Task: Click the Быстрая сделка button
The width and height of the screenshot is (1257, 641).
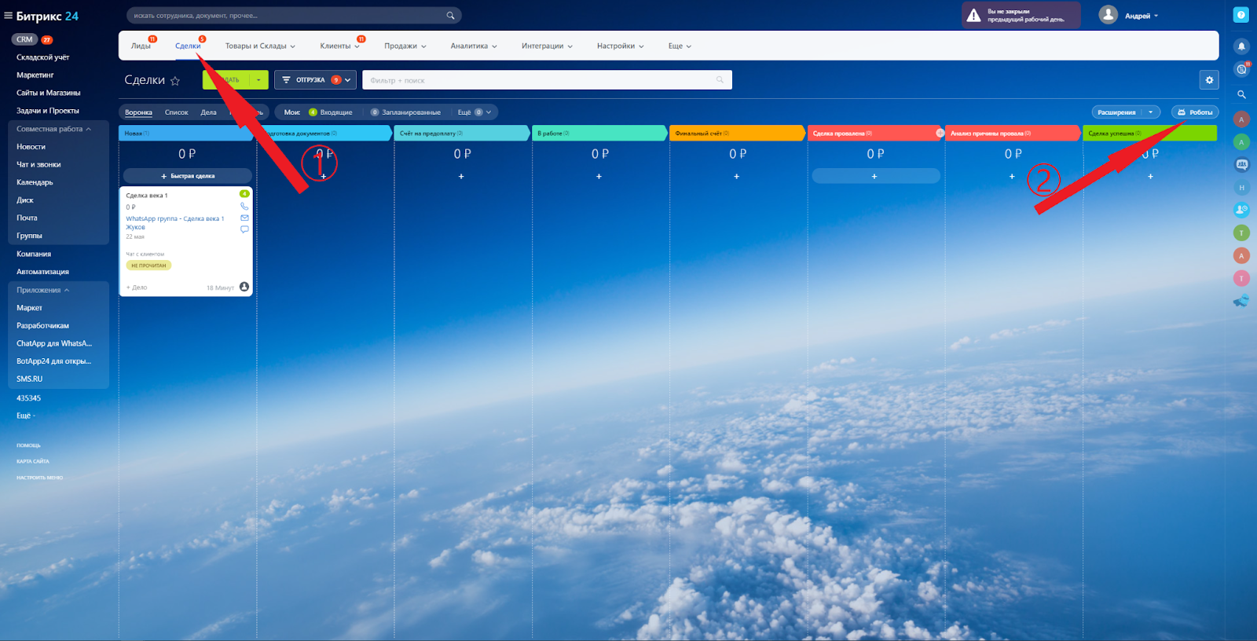Action: pos(188,176)
